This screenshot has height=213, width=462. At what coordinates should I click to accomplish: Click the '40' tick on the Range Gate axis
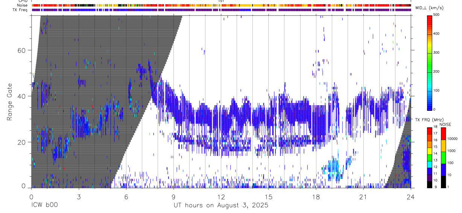(x=22, y=96)
